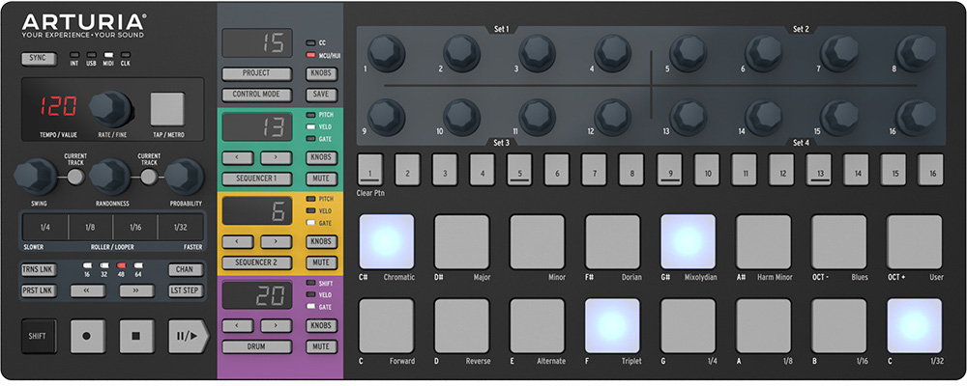Toggle step button 1 Clear Ptn
Viewport: 967px width, 386px height.
coord(370,170)
